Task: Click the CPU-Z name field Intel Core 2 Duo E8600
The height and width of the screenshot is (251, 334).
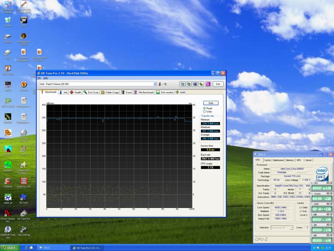Action: (292, 169)
